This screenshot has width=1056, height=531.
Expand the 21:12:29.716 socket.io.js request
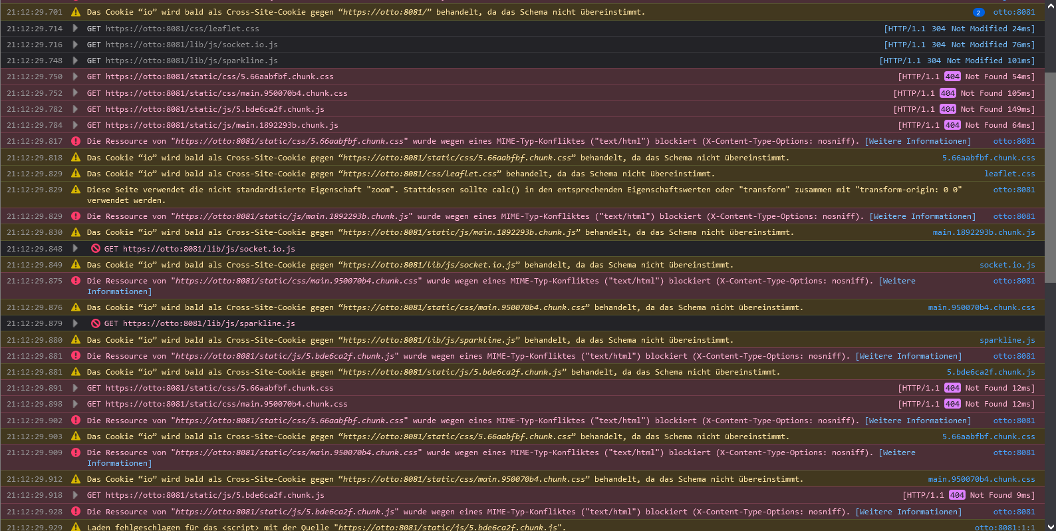[75, 45]
